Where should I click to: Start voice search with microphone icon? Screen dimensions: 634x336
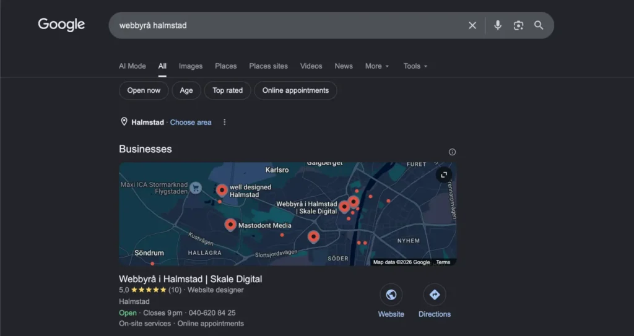(498, 25)
